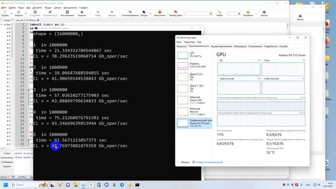
Task: Switch to Процессы tab in Task Manager
Action: 181,46
